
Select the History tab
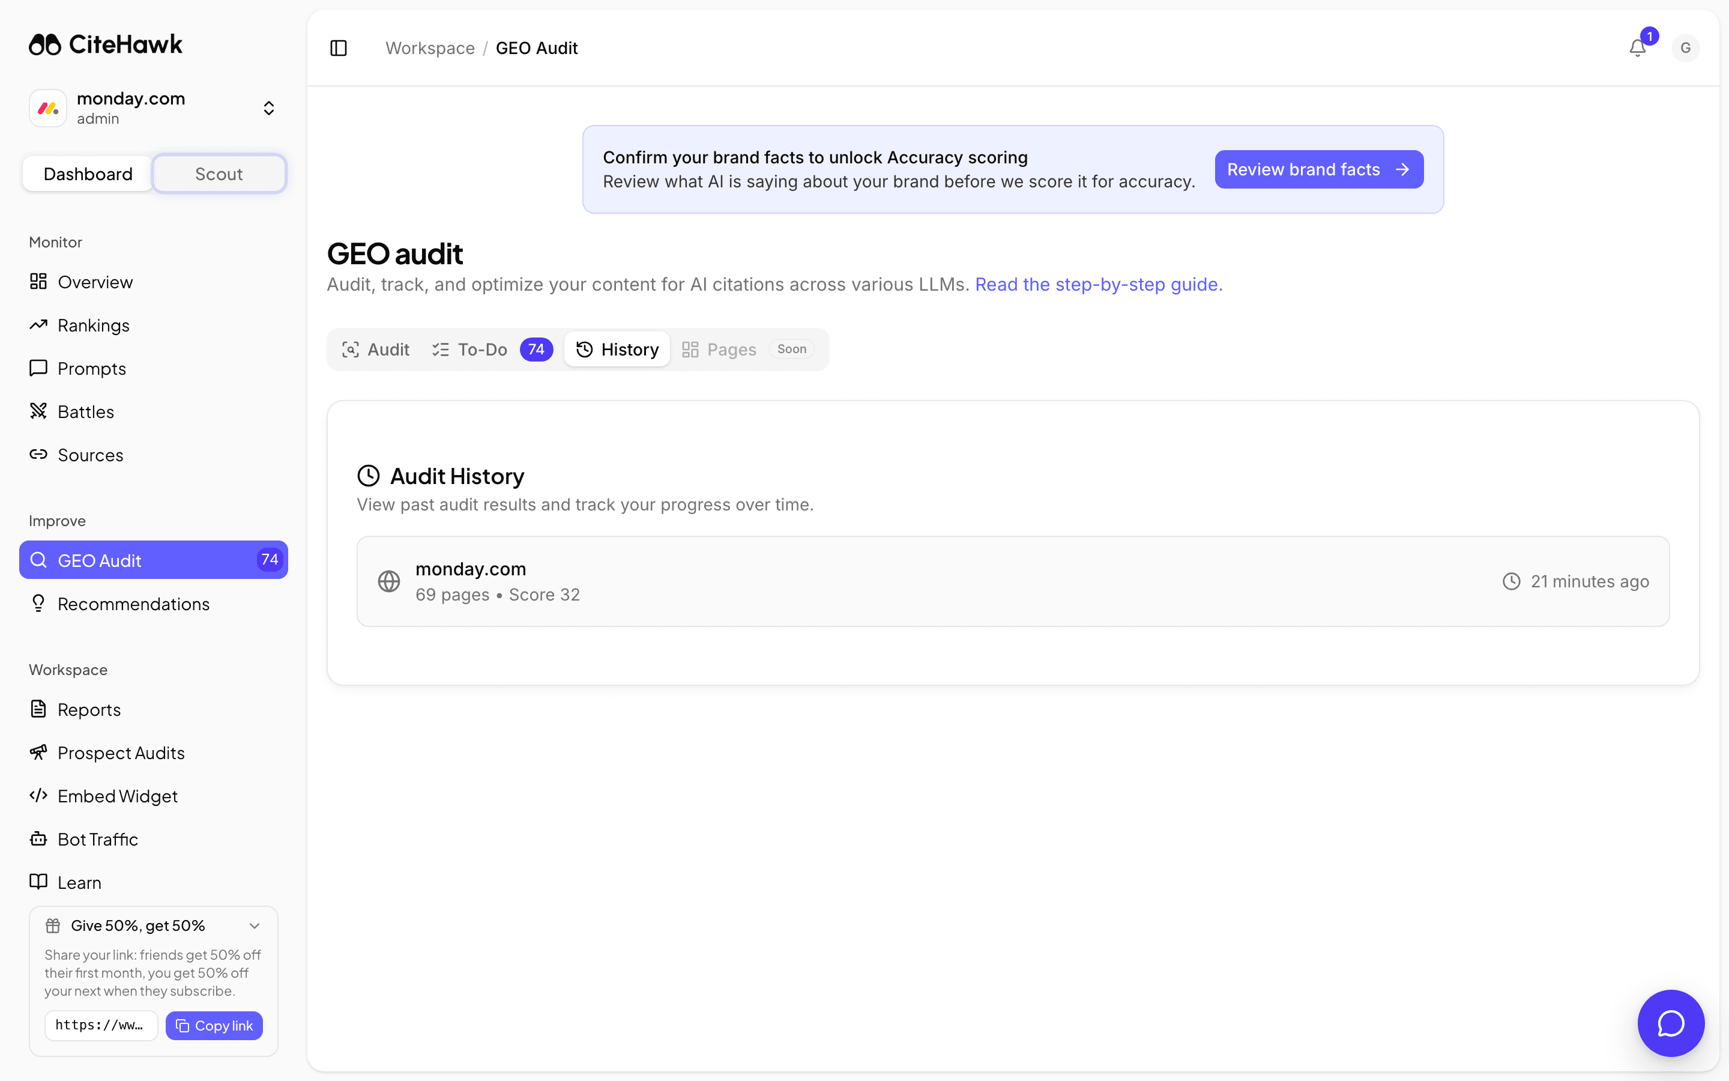coord(617,350)
